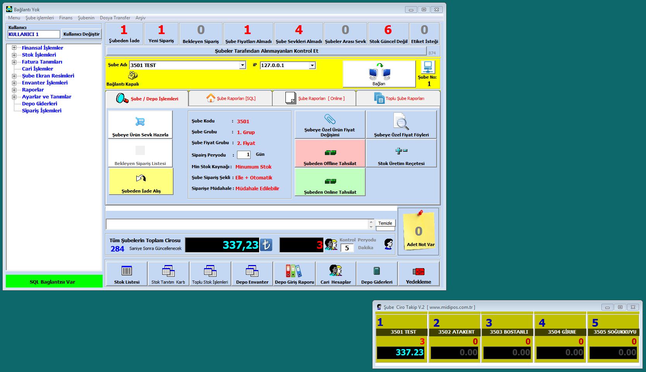This screenshot has width=646, height=372.
Task: Click the two-person icon beside Kontrol
Action: 331,245
